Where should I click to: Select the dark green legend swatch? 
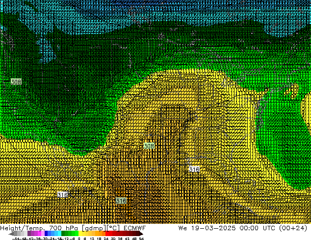(x=63, y=233)
